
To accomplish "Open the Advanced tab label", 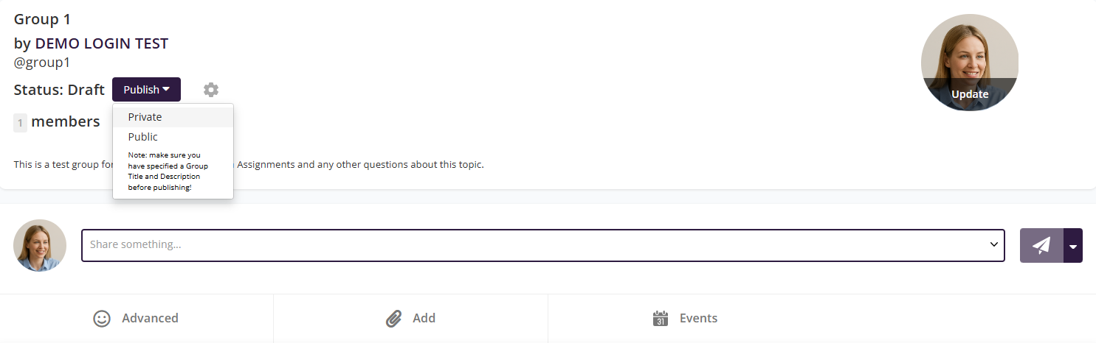I will pyautogui.click(x=150, y=318).
